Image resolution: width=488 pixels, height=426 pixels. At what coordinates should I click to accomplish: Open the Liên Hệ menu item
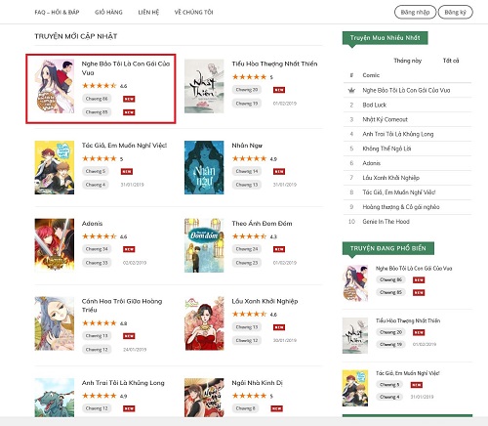click(x=148, y=13)
